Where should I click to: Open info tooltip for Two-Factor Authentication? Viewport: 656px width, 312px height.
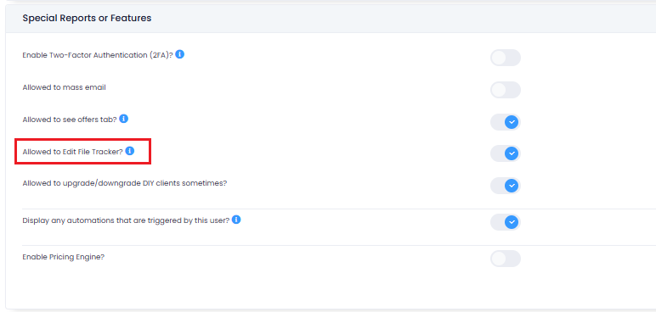pos(180,54)
